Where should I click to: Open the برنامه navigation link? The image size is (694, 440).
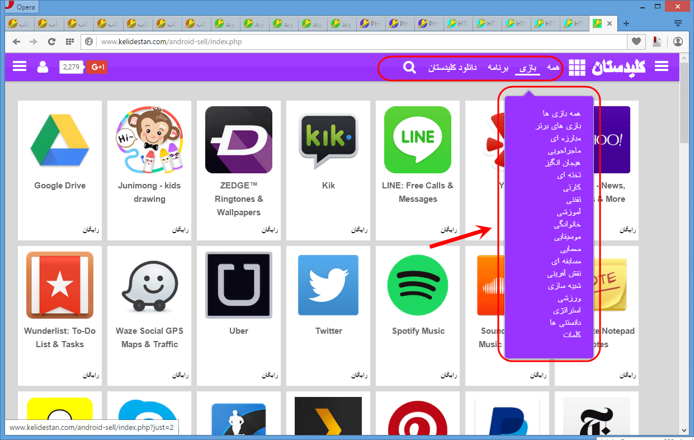tap(498, 68)
